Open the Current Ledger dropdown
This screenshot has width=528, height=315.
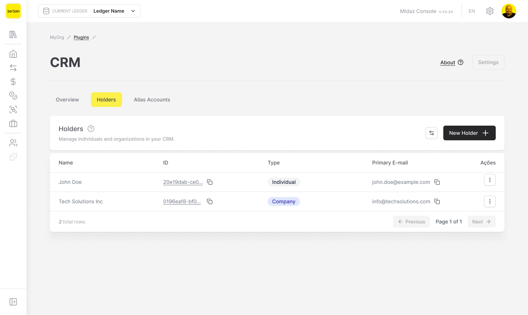click(x=89, y=11)
